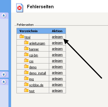
Task: Open the scribbe.de directory link
Action: [36, 85]
